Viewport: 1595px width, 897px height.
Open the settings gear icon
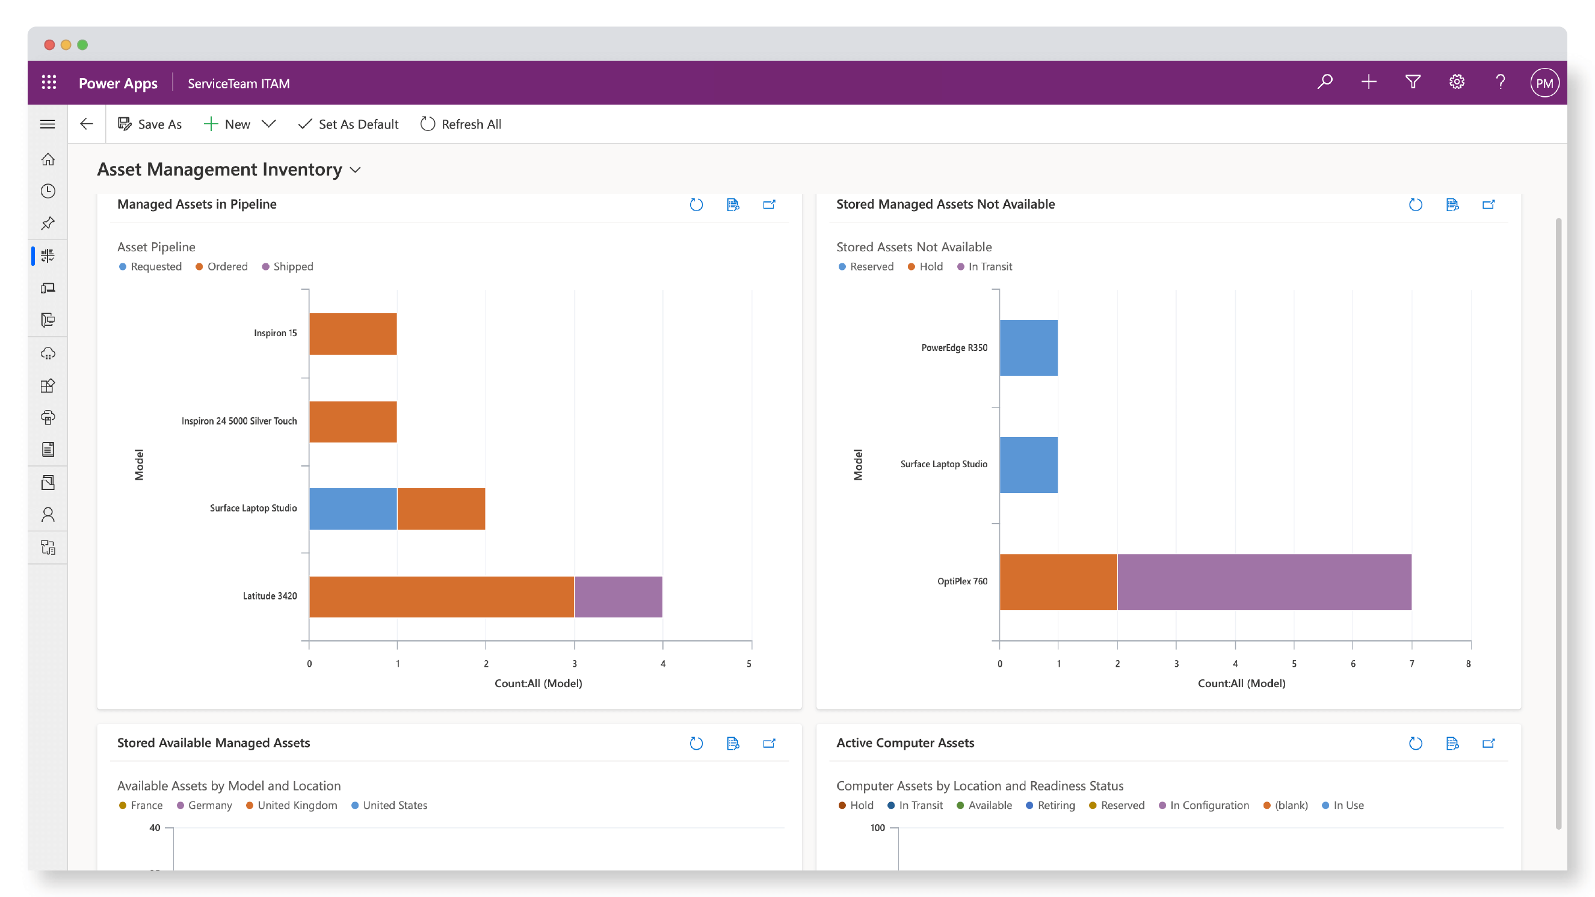[x=1456, y=82]
